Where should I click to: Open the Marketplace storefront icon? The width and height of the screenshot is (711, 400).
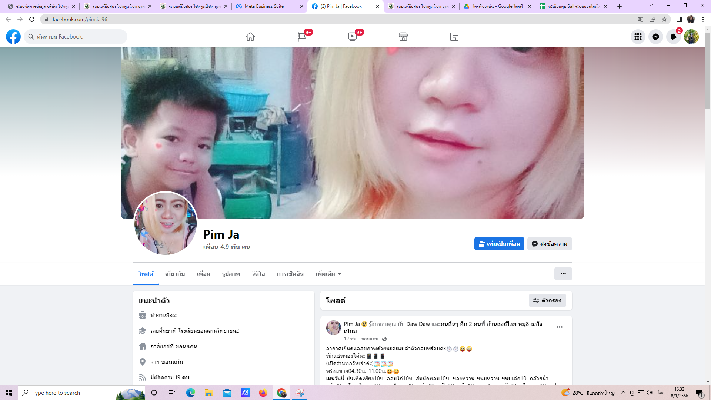coord(403,37)
